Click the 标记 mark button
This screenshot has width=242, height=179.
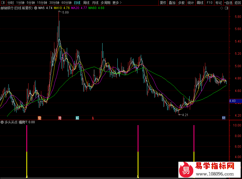219,3
